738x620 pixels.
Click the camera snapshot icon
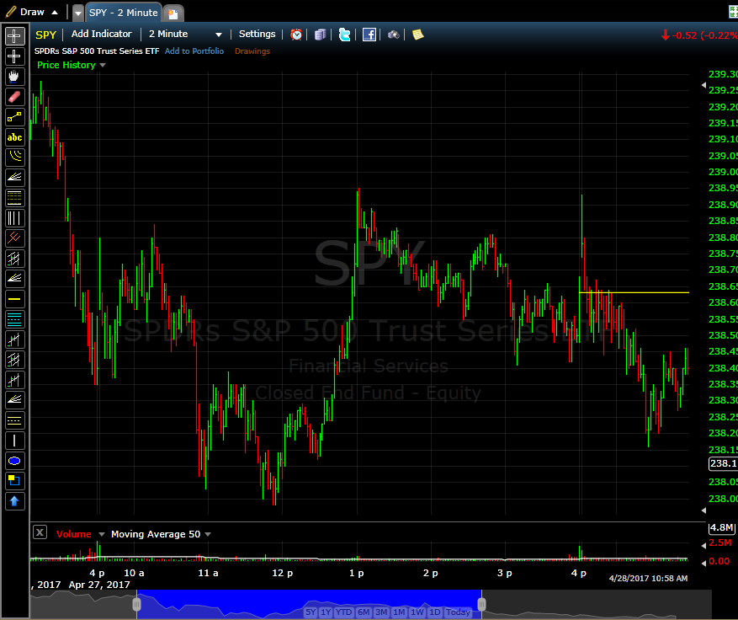coord(394,35)
